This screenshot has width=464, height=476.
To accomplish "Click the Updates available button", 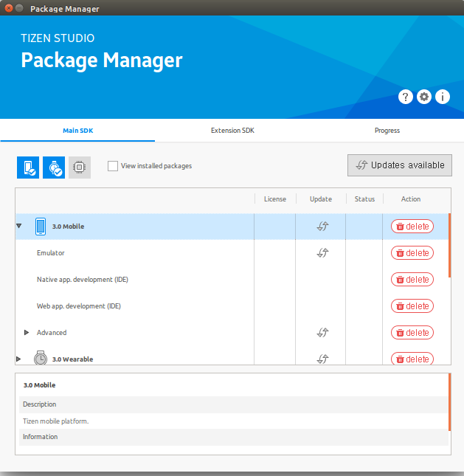I will point(400,165).
